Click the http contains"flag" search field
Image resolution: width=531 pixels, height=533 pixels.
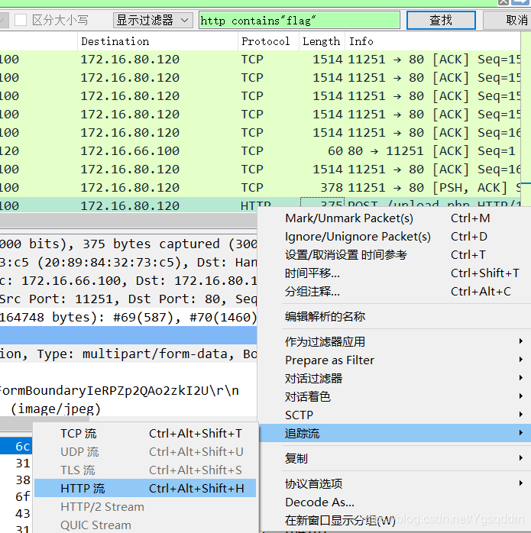coord(299,20)
